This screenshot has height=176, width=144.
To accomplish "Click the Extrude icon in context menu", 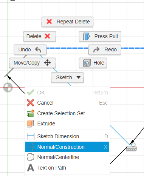I will coord(31,124).
